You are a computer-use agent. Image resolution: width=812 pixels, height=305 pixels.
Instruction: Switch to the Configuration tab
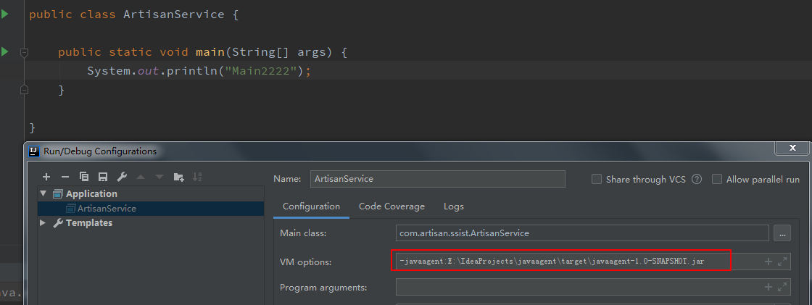click(311, 206)
